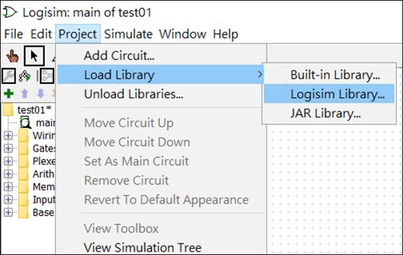Image resolution: width=403 pixels, height=255 pixels.
Task: Click the blue down arrow icon
Action: 41,93
